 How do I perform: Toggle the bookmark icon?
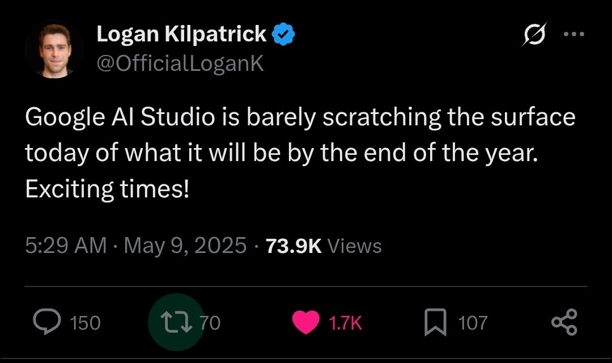435,322
